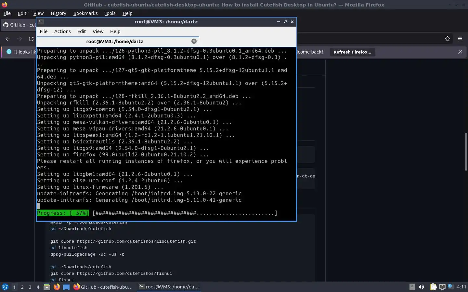Open terminal Actions menu
Screen dimensions: 468x292
coord(62,31)
